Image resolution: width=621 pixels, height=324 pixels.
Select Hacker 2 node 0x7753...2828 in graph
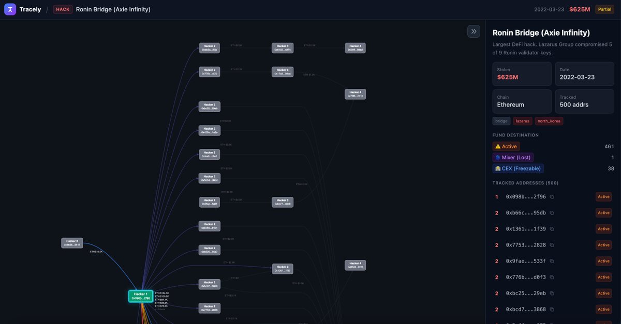[x=210, y=308]
